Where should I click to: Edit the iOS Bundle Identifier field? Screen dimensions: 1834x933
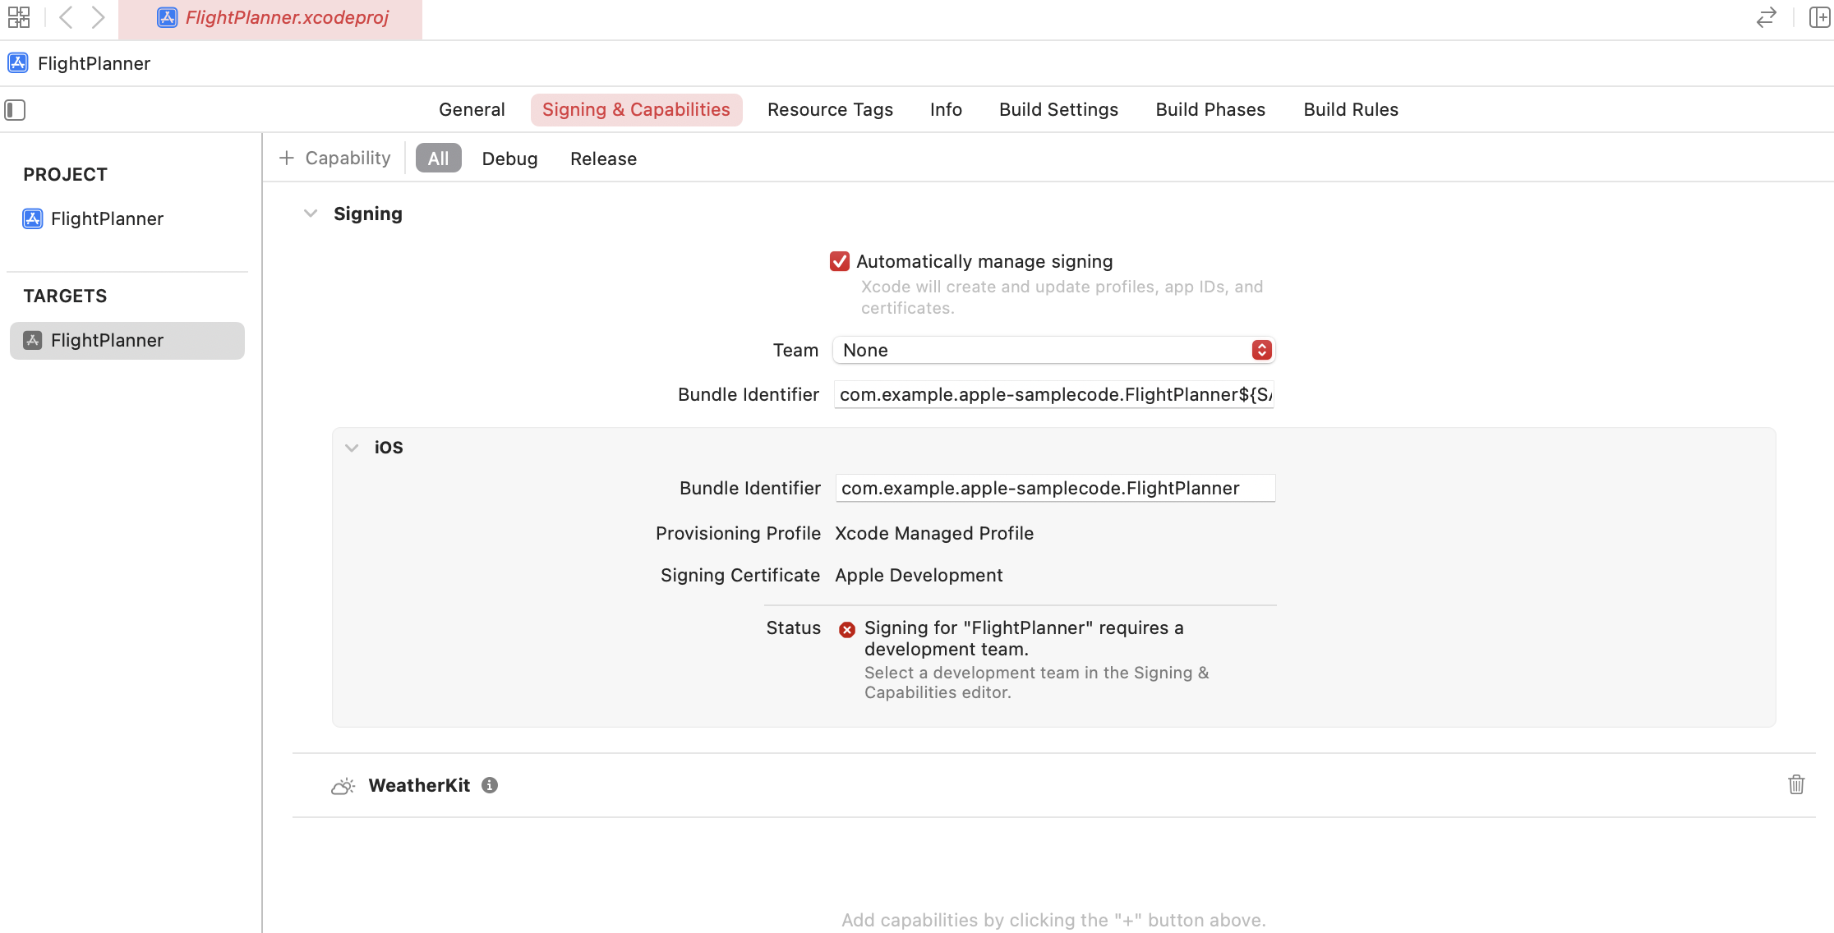(1055, 488)
